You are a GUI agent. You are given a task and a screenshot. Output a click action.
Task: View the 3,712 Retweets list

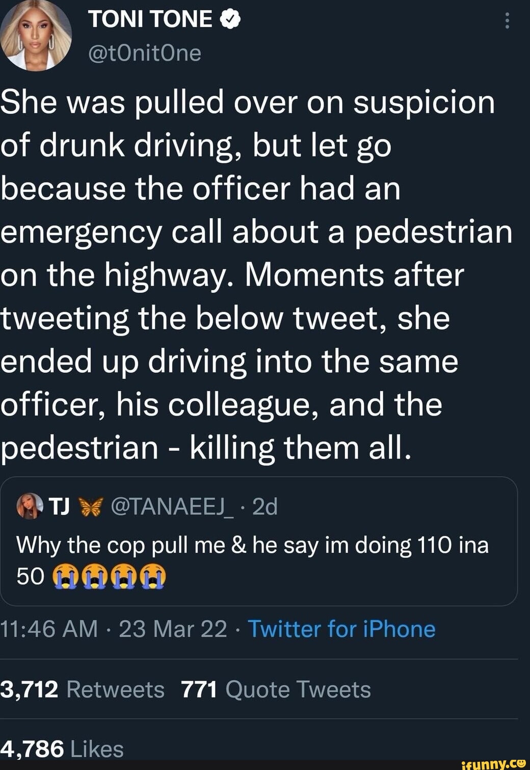click(83, 689)
